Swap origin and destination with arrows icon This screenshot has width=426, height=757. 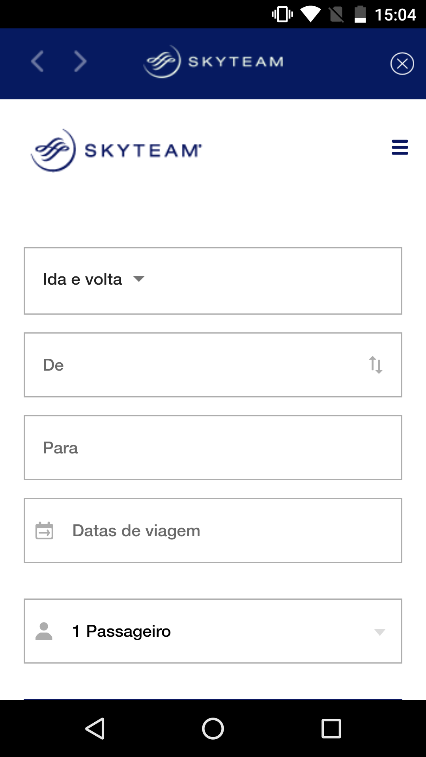pos(376,365)
